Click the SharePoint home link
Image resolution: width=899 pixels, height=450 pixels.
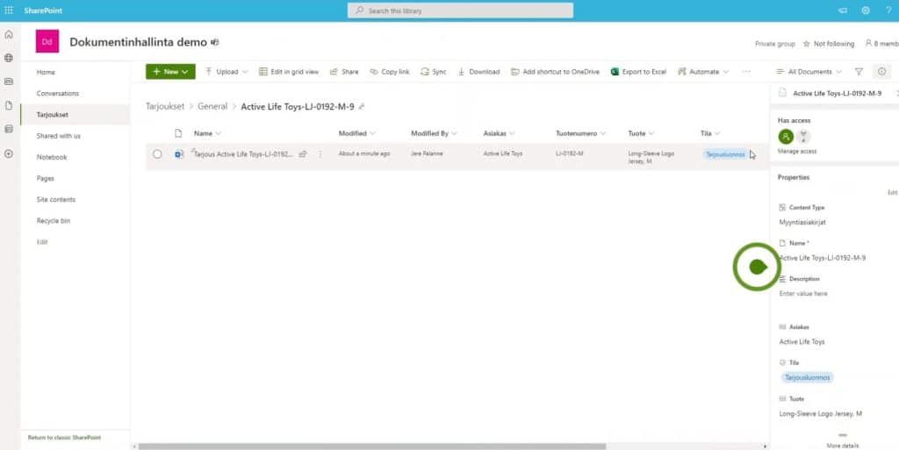point(43,11)
